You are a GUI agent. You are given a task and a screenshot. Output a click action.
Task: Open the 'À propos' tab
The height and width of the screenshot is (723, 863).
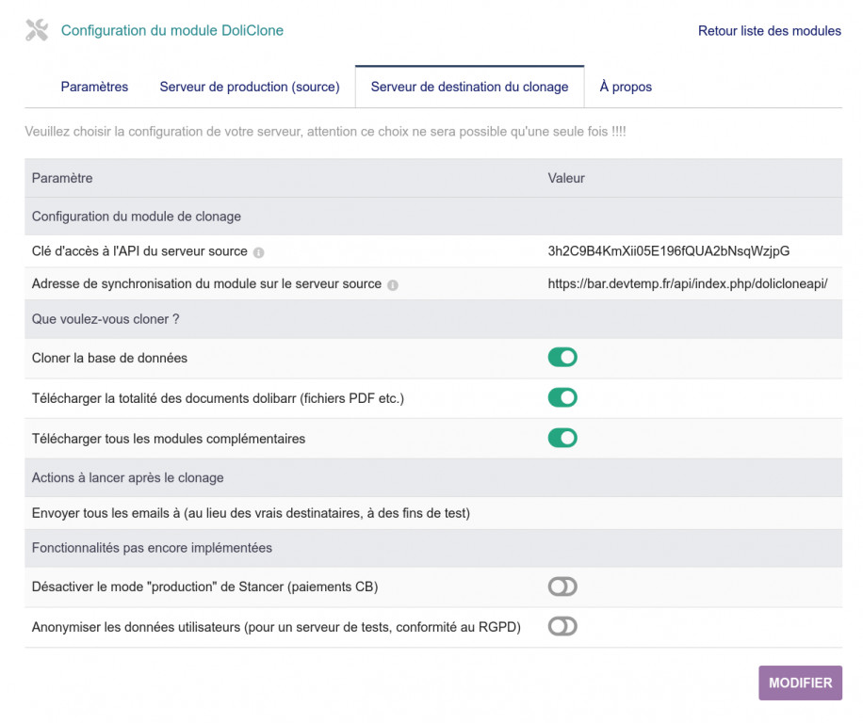click(626, 87)
